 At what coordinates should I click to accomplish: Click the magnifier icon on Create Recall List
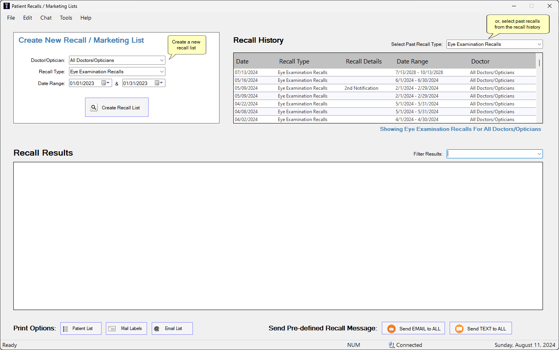pos(94,107)
